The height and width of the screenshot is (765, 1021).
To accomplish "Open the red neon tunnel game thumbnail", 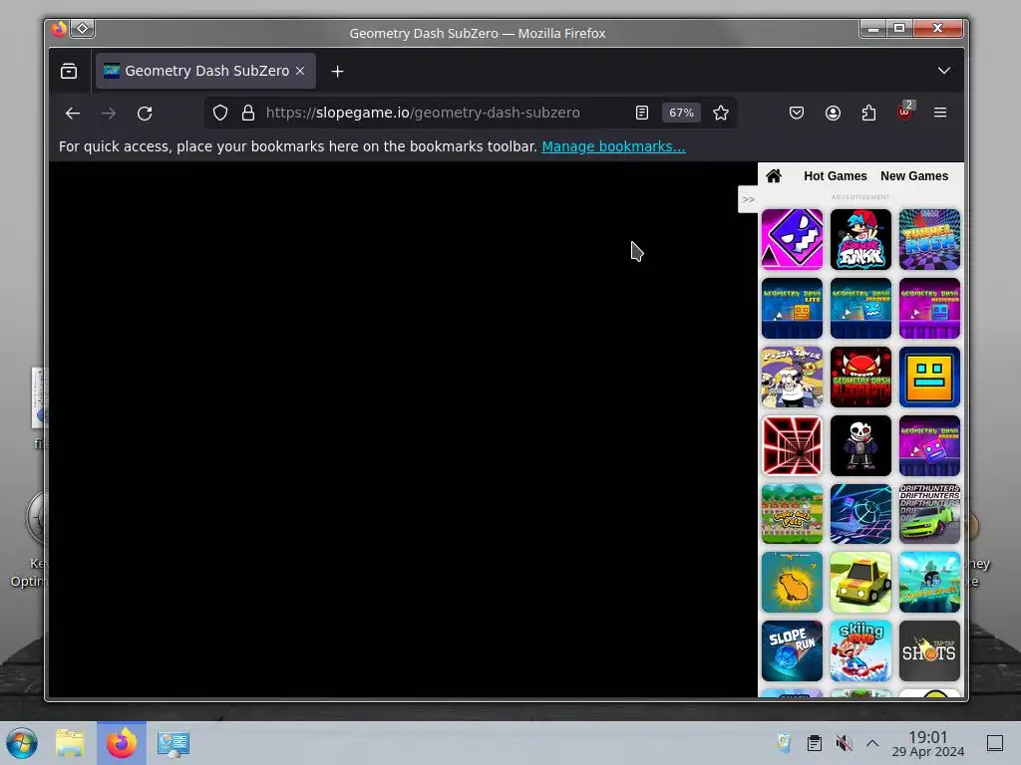I will point(792,445).
